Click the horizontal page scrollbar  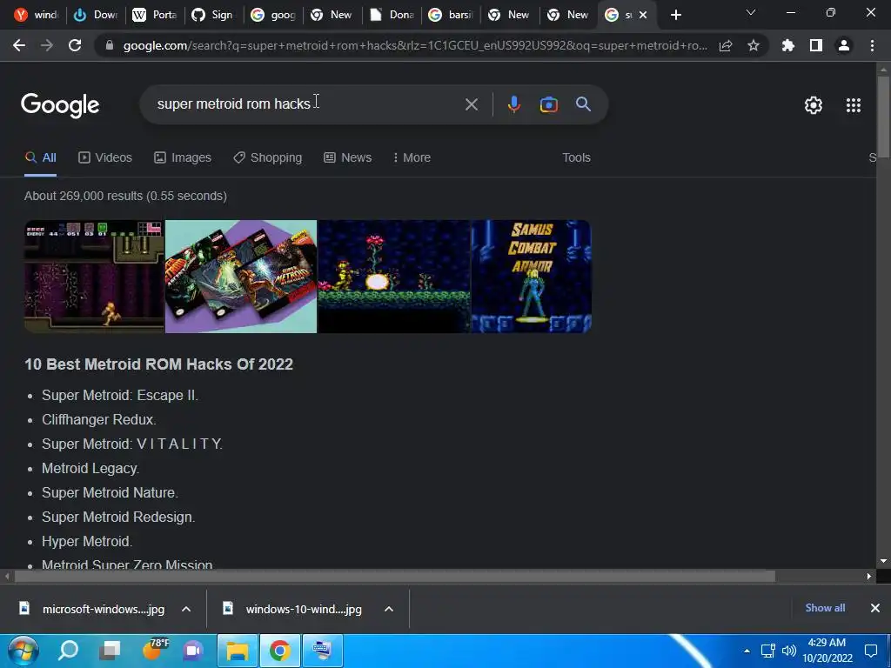pos(395,577)
